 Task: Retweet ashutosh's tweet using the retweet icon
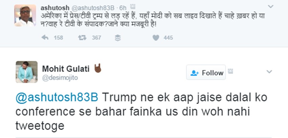click(82, 38)
